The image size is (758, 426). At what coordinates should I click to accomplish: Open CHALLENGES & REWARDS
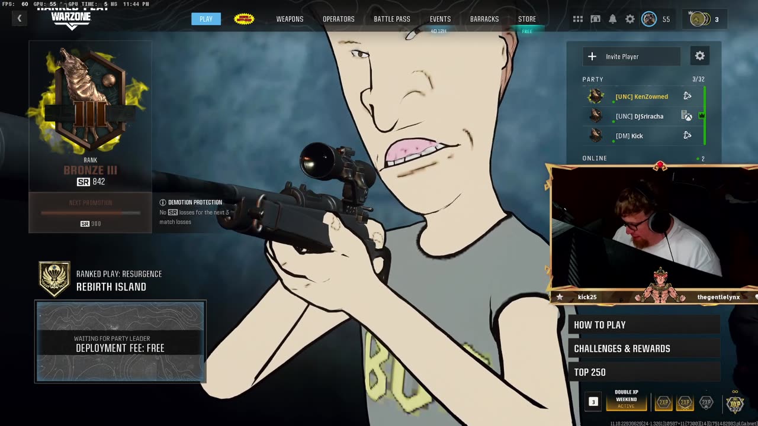[644, 348]
